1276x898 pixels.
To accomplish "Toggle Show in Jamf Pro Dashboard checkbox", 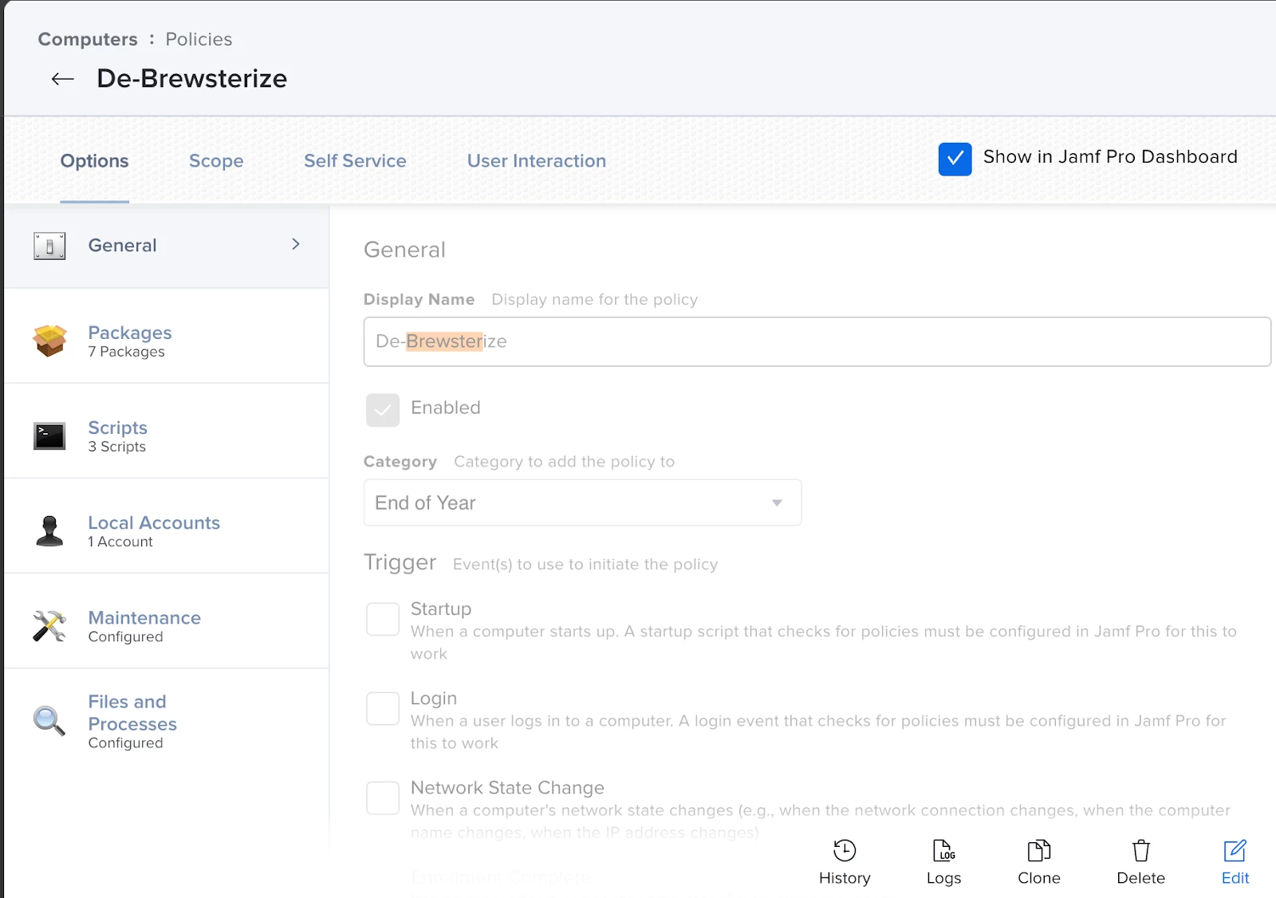I will (x=955, y=159).
